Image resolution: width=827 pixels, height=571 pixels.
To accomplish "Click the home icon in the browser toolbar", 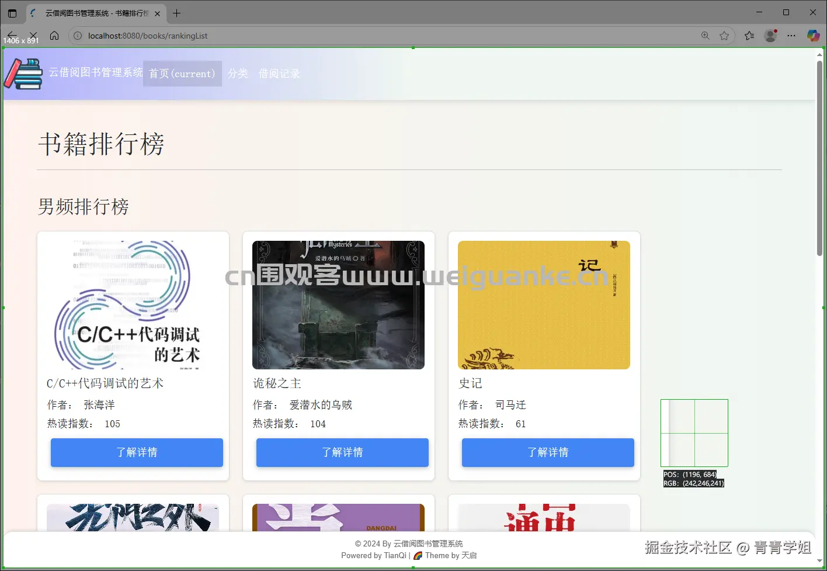I will pyautogui.click(x=54, y=36).
